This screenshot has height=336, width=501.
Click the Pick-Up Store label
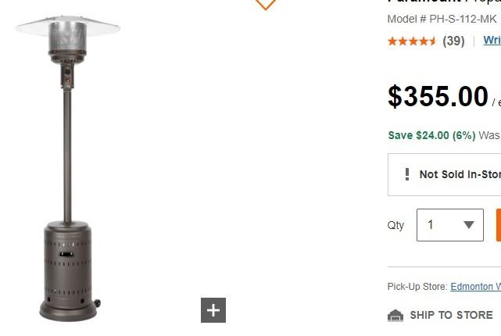417,287
